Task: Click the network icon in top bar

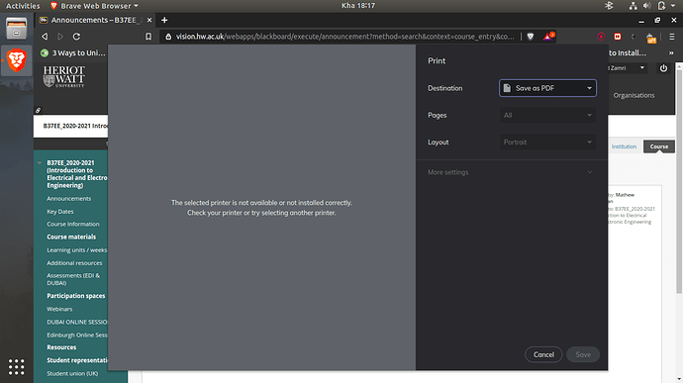Action: (x=633, y=6)
